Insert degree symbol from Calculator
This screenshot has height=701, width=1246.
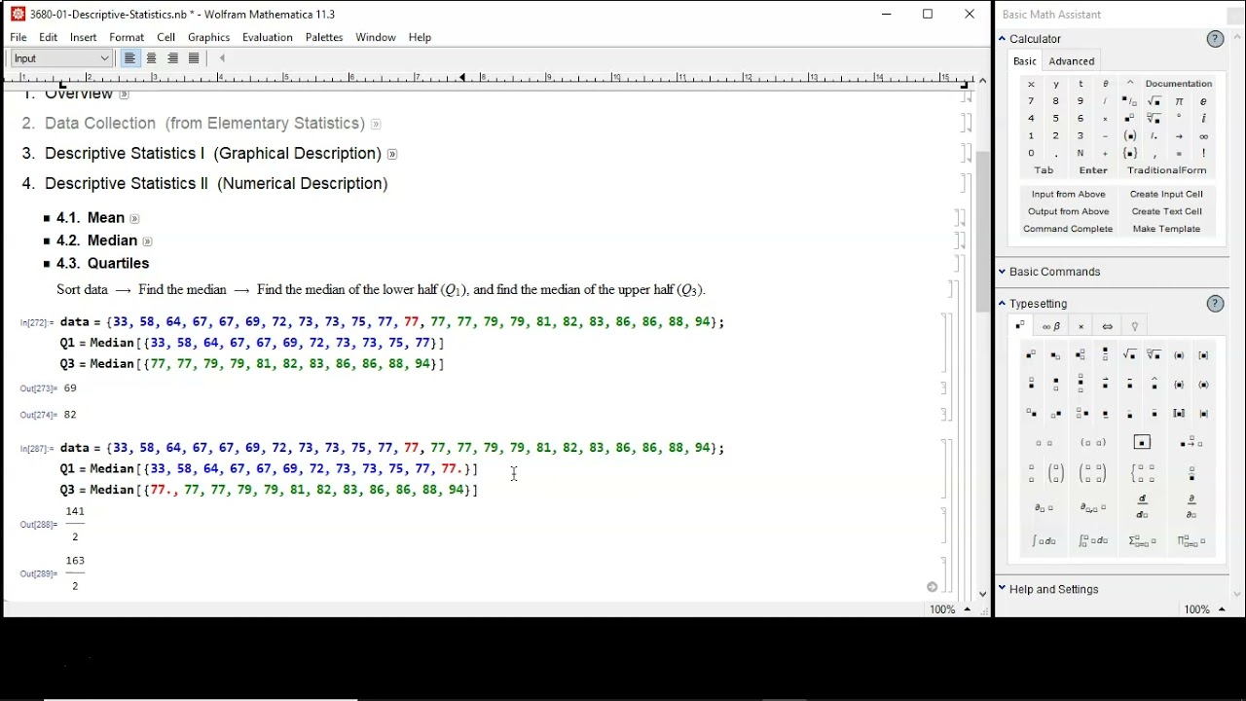point(1179,119)
